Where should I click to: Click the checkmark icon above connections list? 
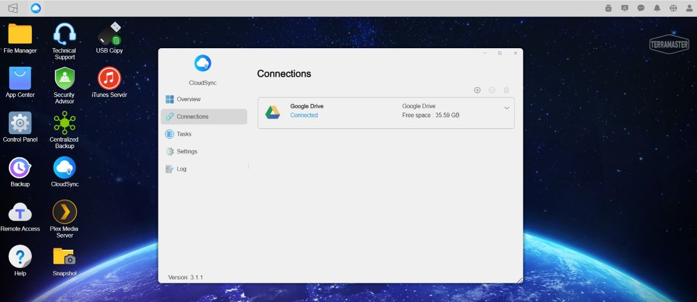click(x=492, y=90)
